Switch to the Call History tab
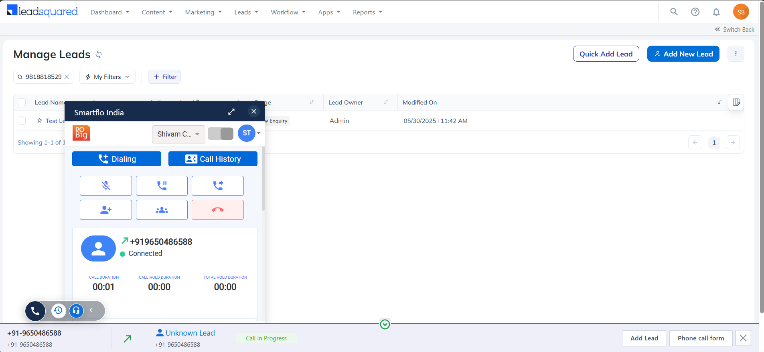The height and width of the screenshot is (352, 764). coord(213,159)
